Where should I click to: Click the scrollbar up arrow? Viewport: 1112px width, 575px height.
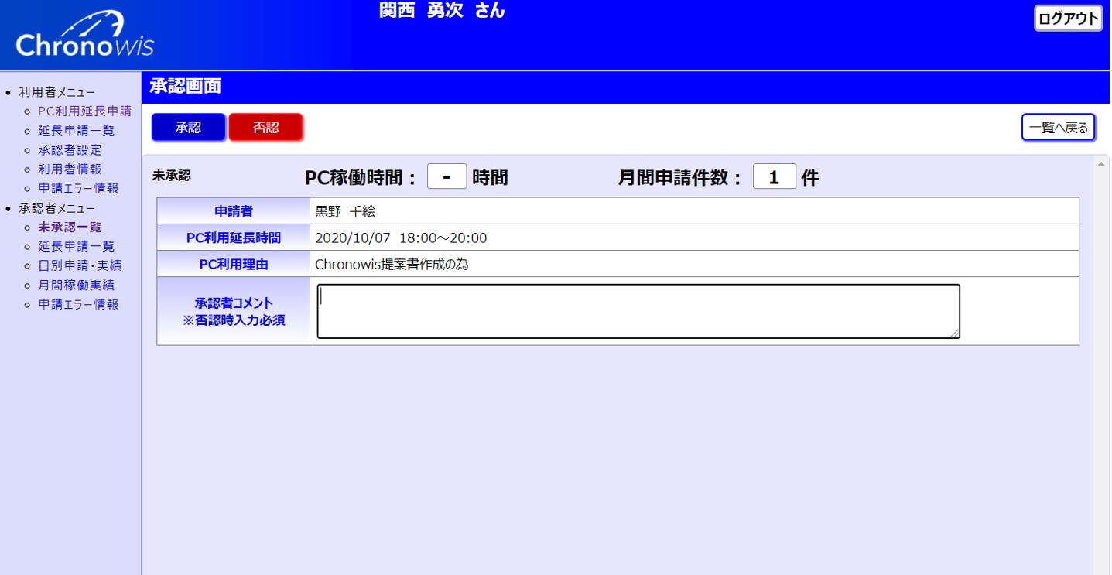(1101, 164)
